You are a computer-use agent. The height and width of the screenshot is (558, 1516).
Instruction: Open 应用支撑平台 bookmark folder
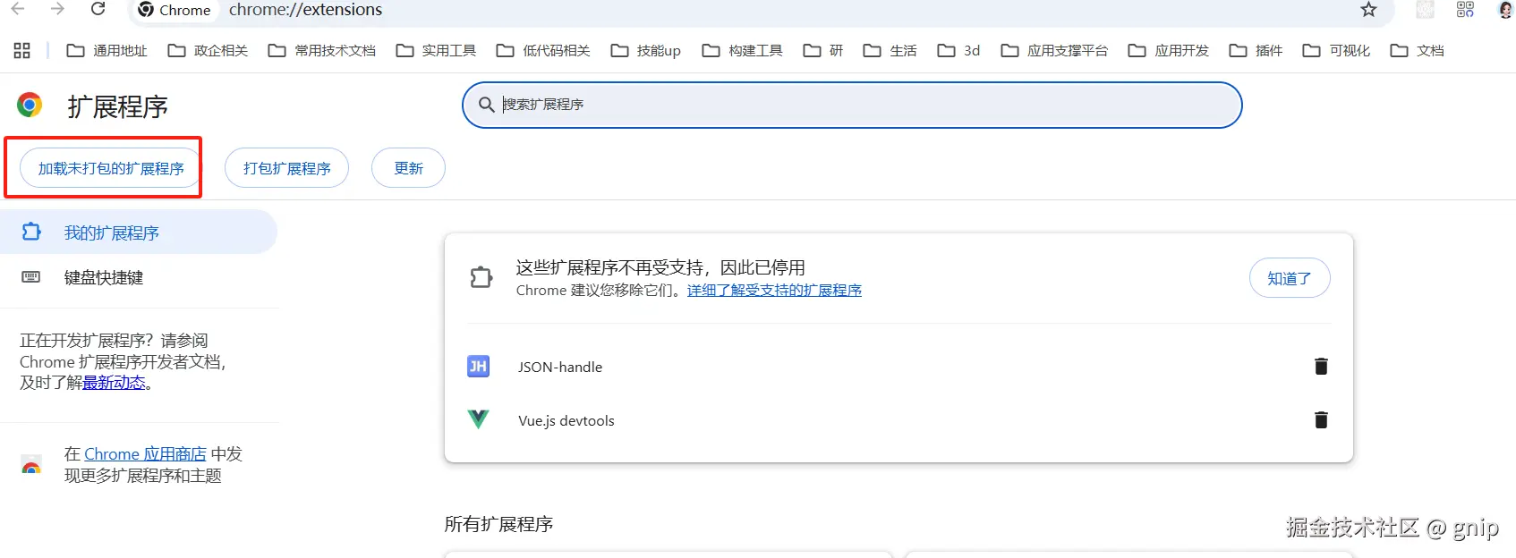click(x=1054, y=51)
